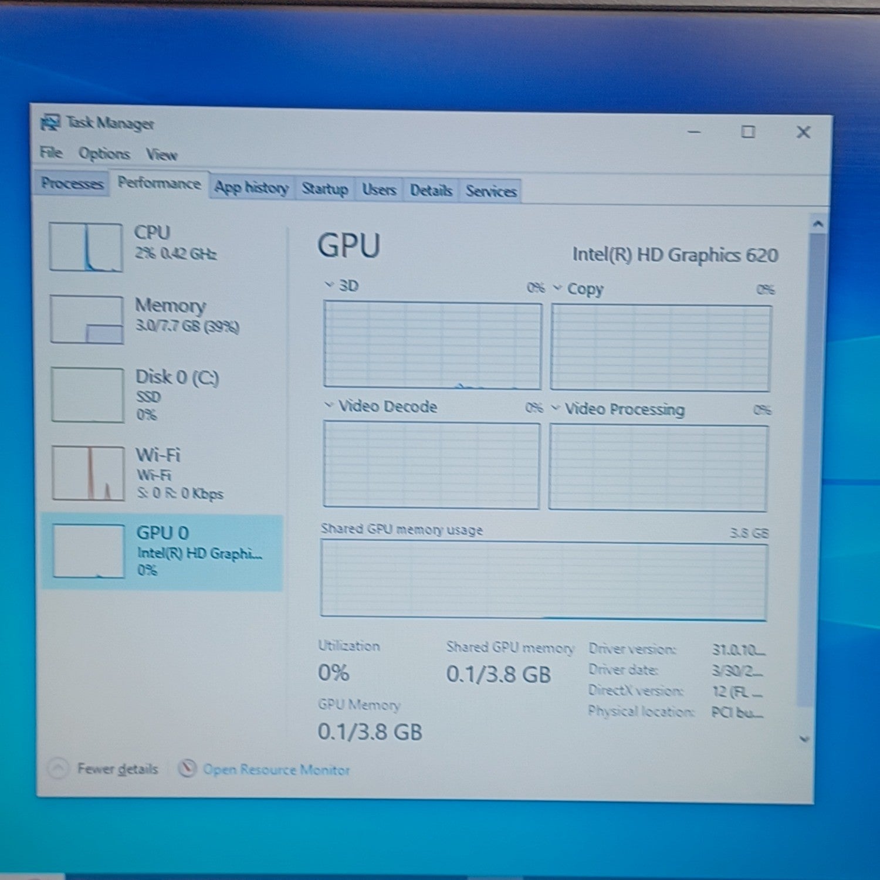Screen dimensions: 880x880
Task: Select GPU 0 in the performance sidebar
Action: (162, 551)
